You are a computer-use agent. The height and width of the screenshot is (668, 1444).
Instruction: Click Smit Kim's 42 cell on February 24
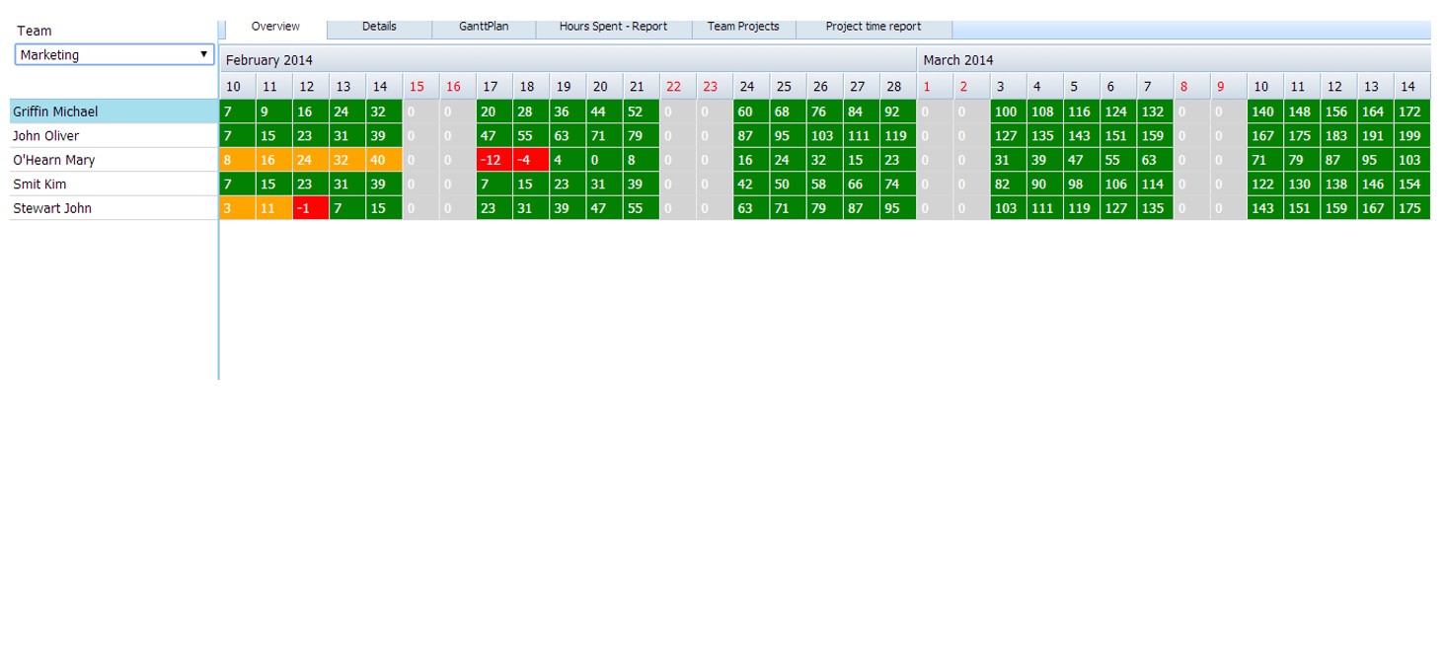[x=751, y=184]
